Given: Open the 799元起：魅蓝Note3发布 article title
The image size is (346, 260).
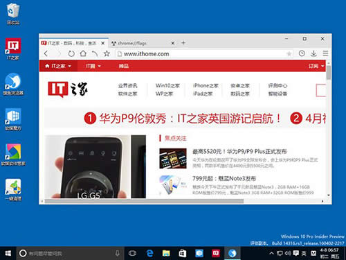Looking at the screenshot, I should tap(224, 179).
